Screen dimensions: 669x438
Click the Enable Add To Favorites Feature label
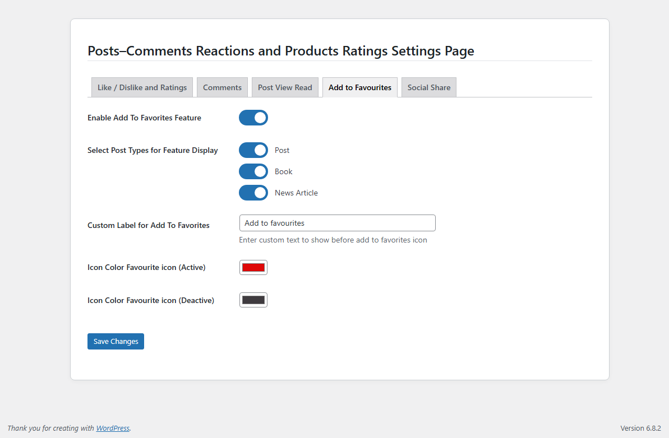[144, 118]
